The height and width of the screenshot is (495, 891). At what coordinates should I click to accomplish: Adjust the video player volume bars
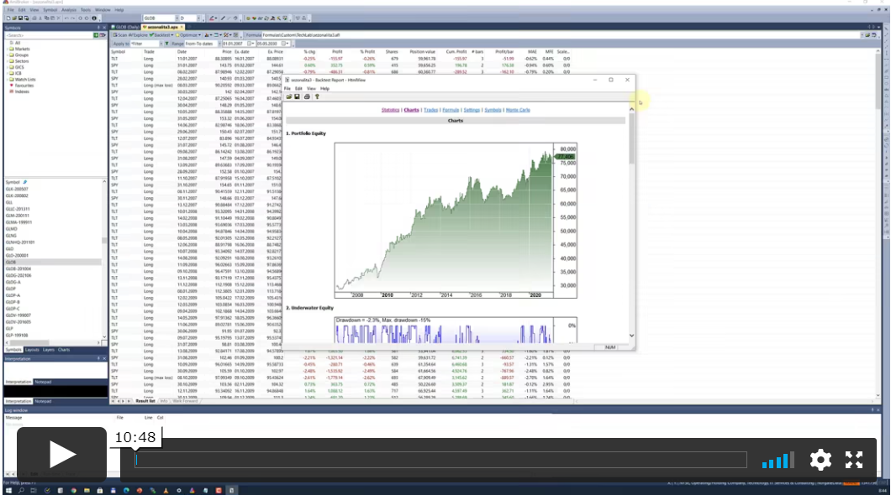coord(778,460)
